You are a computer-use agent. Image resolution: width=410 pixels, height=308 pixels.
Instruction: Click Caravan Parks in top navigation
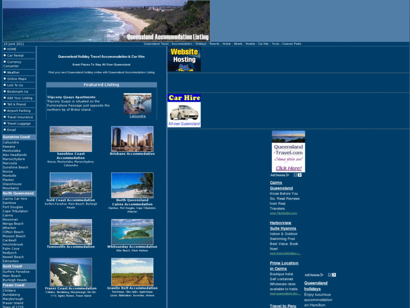[x=292, y=44]
